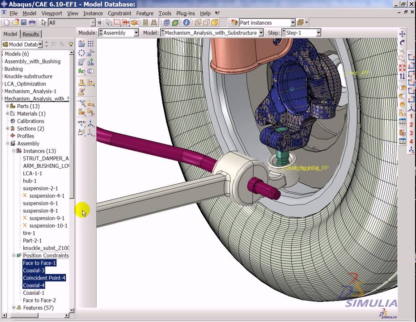Click the Instance Part tool in toolbox

(81, 43)
